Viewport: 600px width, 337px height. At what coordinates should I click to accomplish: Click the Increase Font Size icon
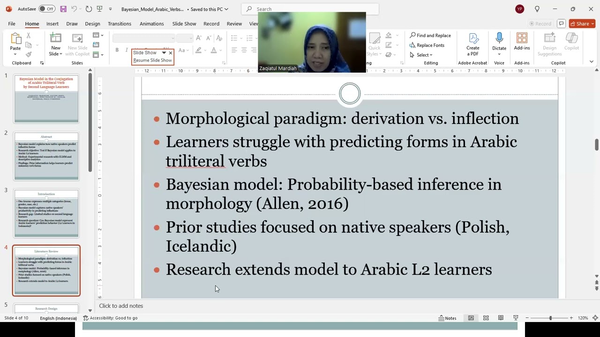[x=199, y=38]
